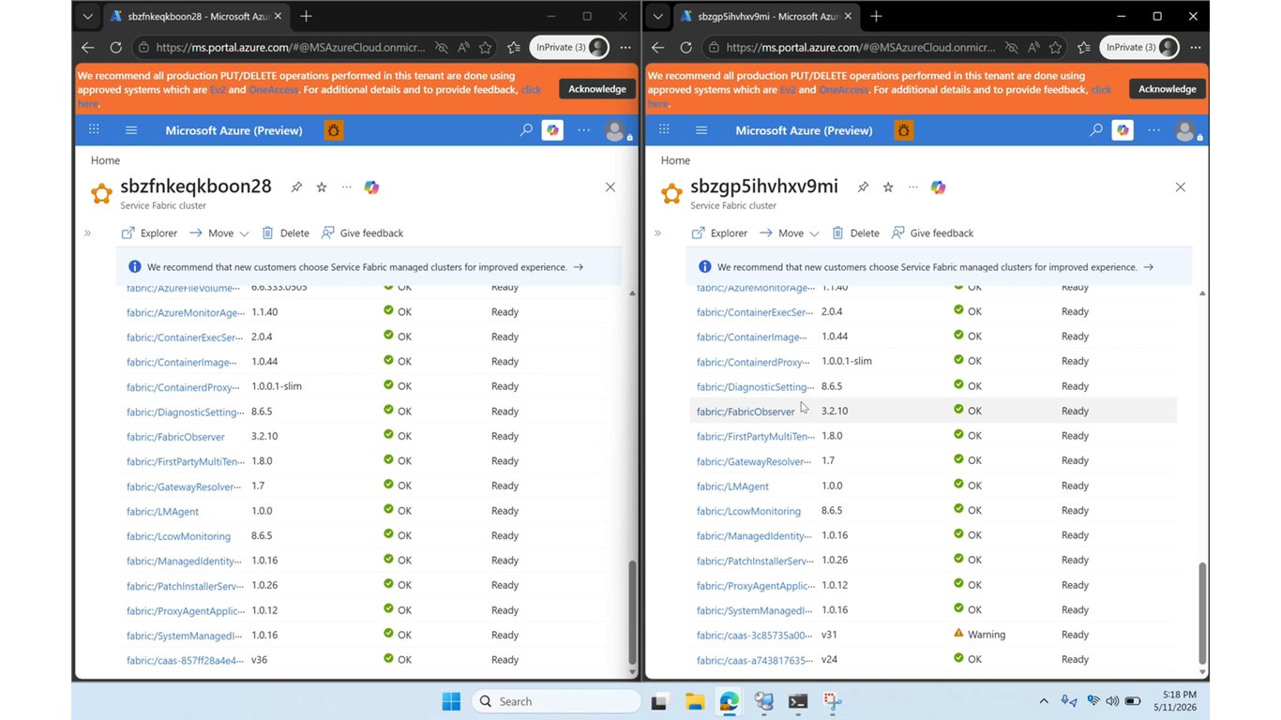
Task: Refresh the left browser page
Action: point(116,48)
